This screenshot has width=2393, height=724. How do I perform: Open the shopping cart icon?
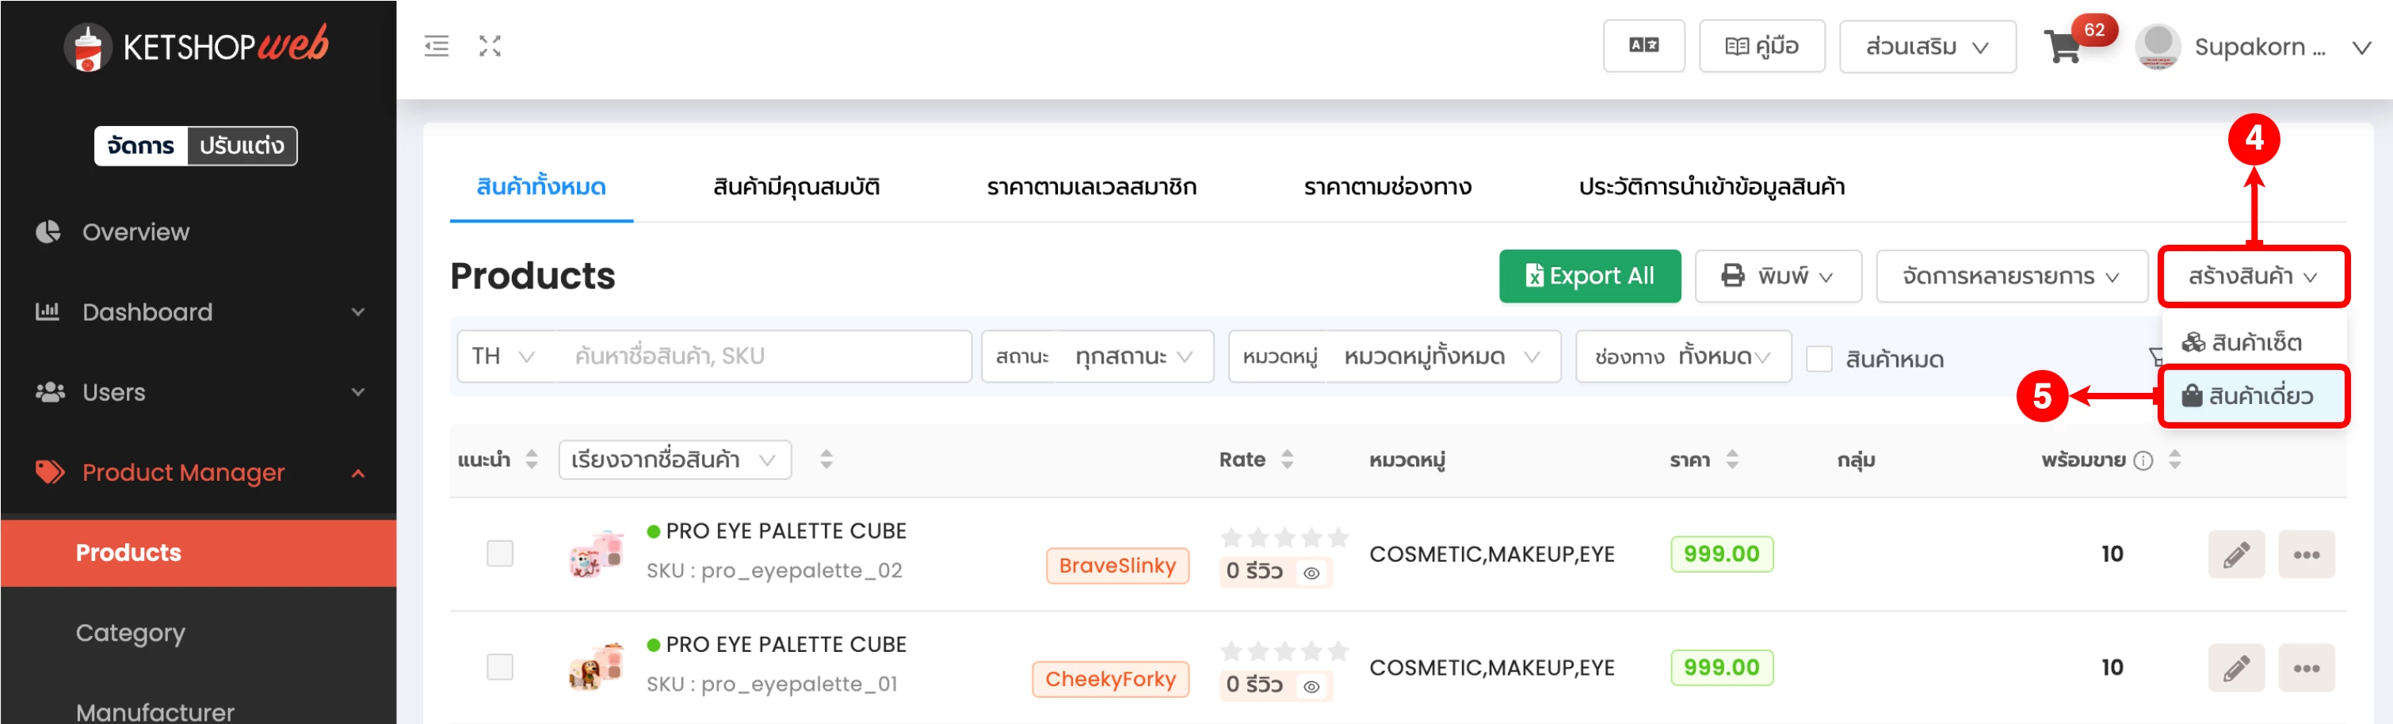(x=2063, y=47)
